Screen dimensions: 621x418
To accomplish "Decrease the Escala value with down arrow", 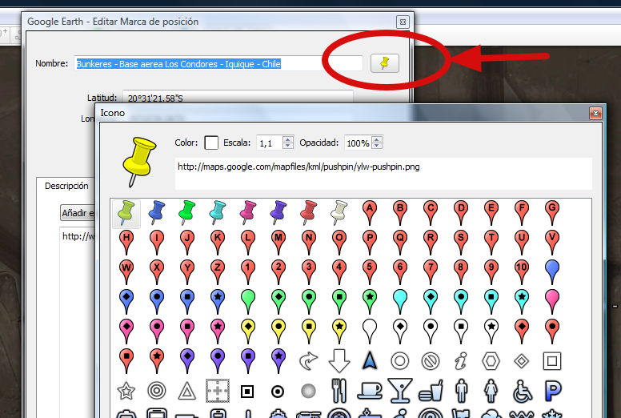I will (x=288, y=146).
